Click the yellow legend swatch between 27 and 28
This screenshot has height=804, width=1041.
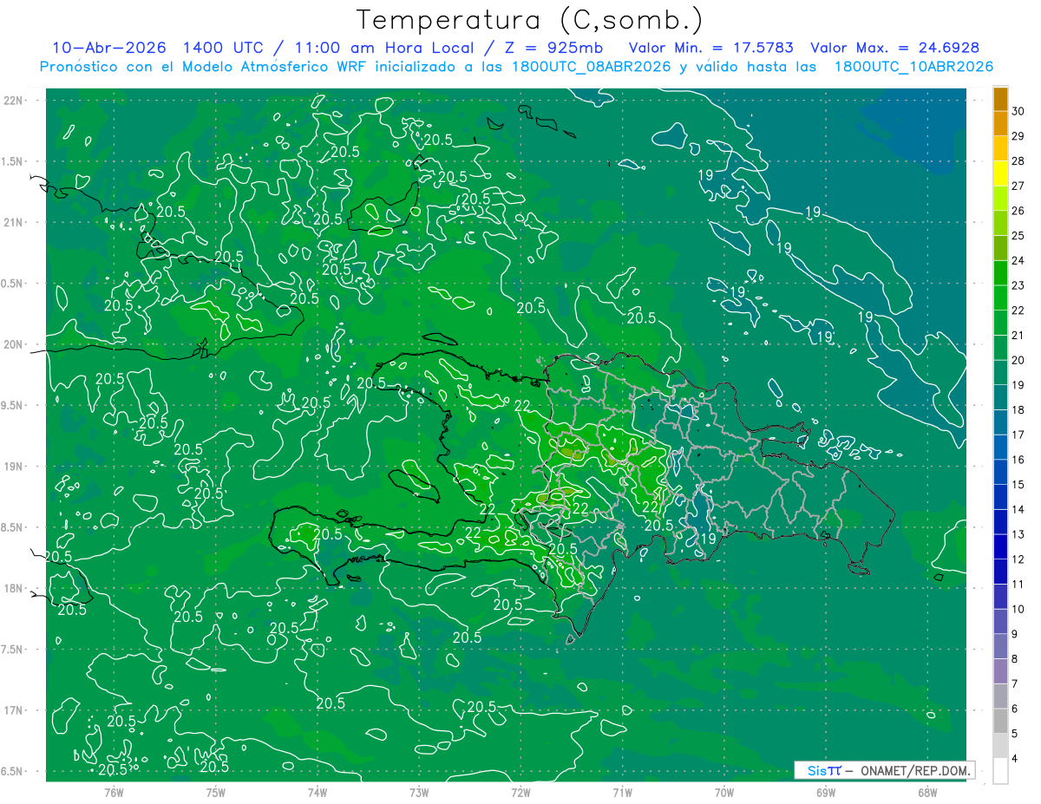pyautogui.click(x=1000, y=173)
